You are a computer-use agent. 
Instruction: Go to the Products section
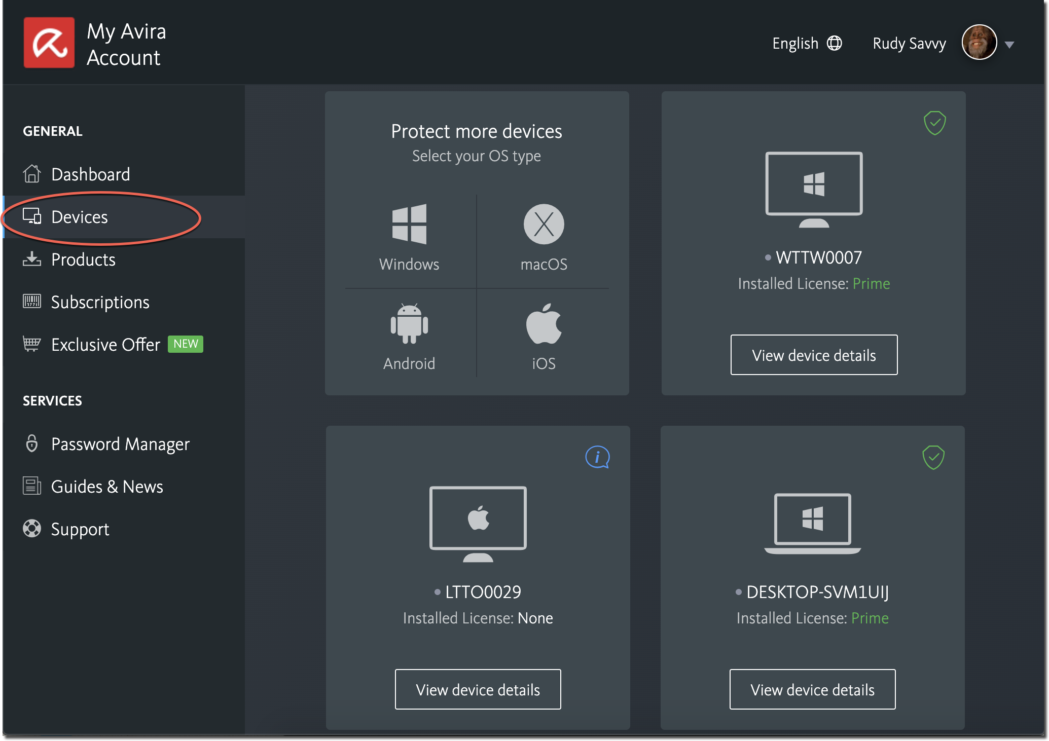(x=124, y=259)
